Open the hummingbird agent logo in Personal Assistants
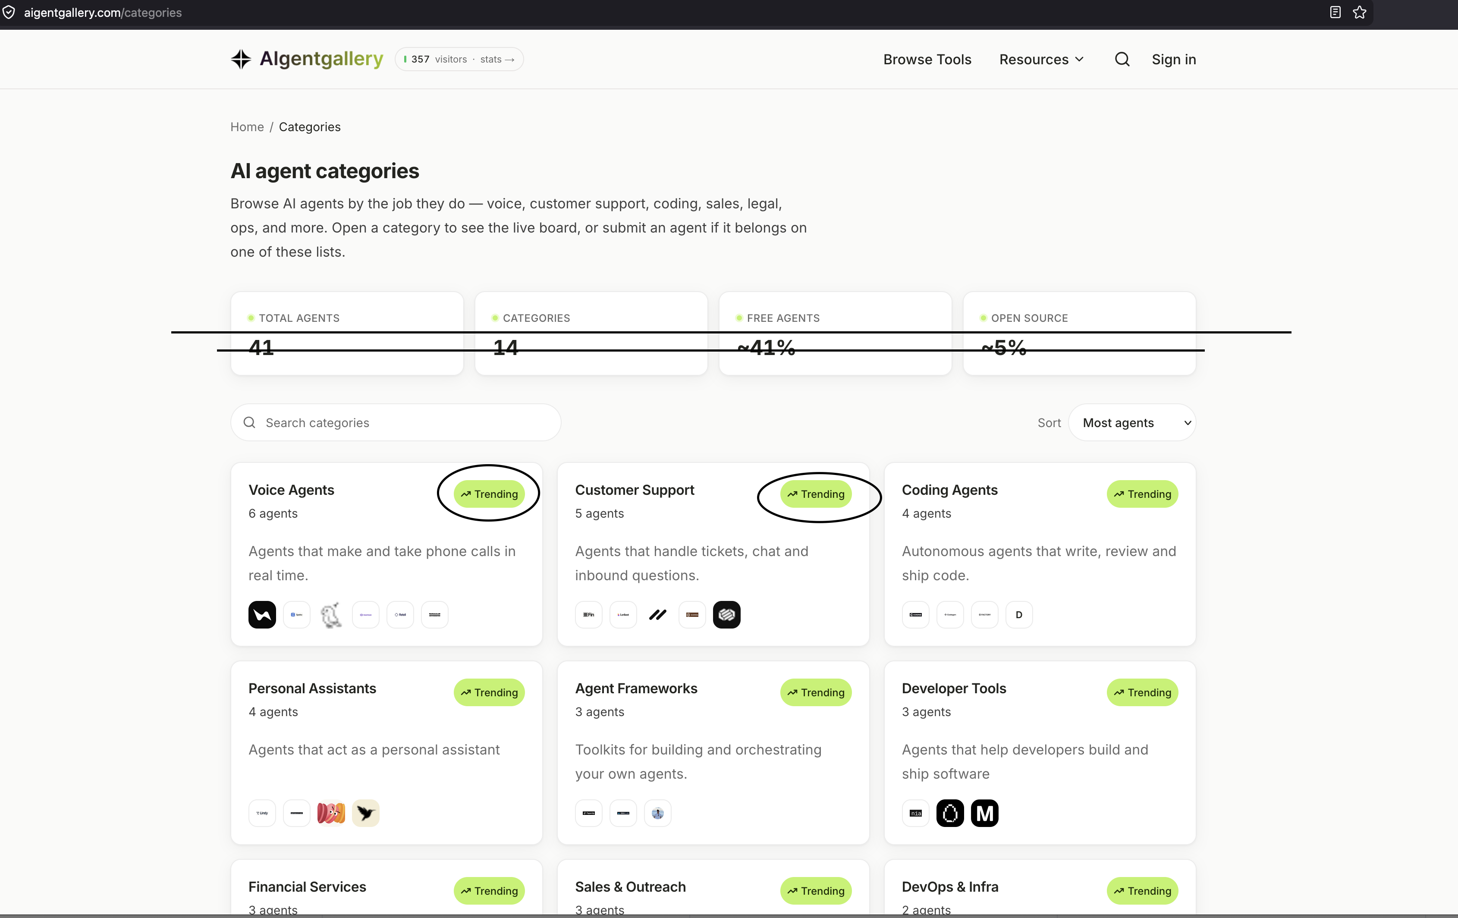 [x=366, y=813]
